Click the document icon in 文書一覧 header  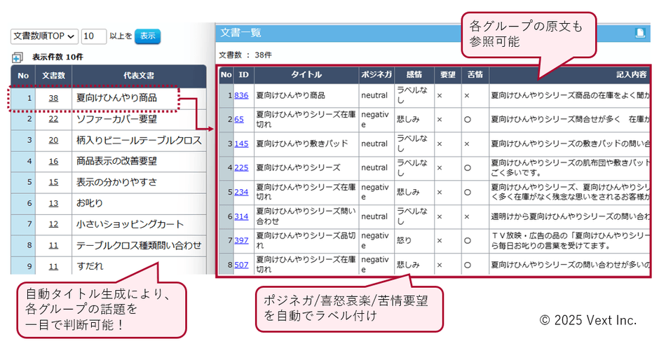pos(639,33)
